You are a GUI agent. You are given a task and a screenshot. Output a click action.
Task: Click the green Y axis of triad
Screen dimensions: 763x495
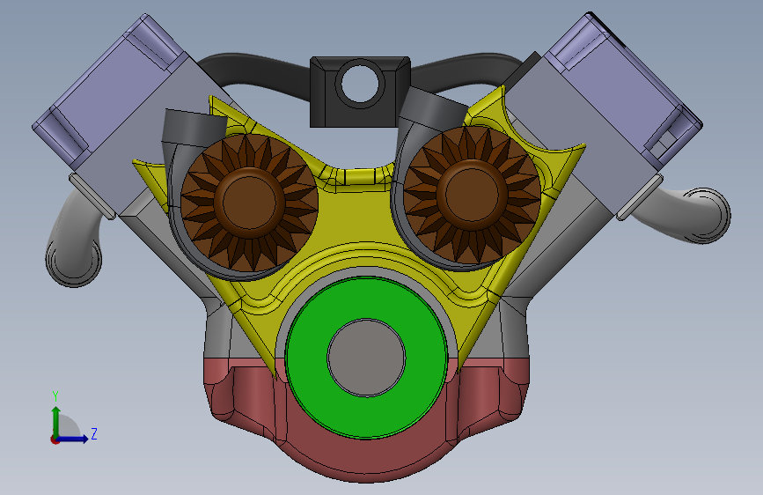tap(55, 421)
